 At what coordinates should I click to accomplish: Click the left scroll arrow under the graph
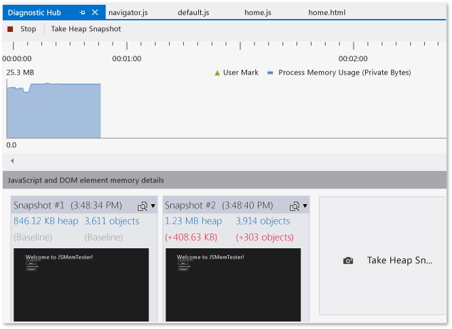click(x=12, y=161)
